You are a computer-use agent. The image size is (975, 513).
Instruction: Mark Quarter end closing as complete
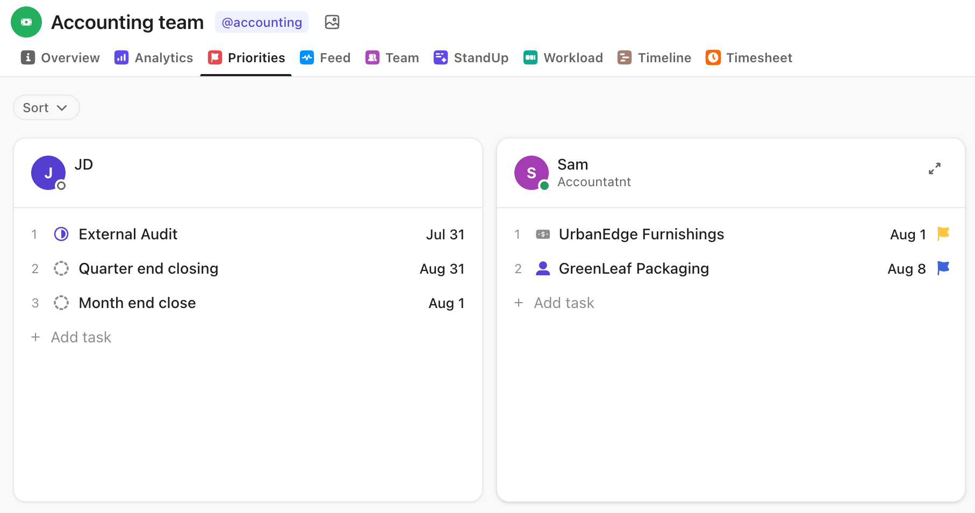pyautogui.click(x=61, y=268)
